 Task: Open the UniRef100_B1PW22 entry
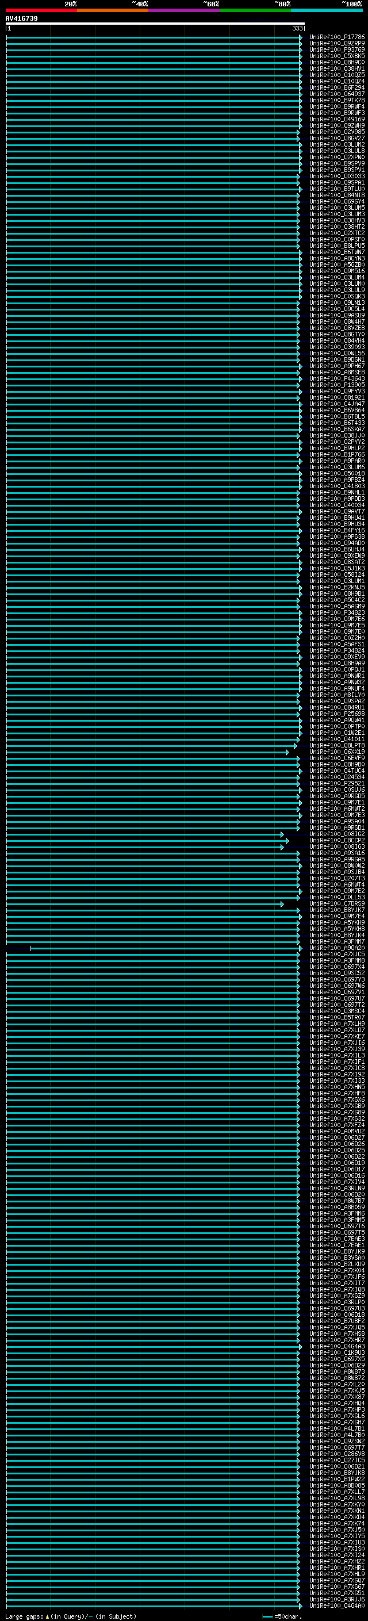pyautogui.click(x=337, y=1480)
